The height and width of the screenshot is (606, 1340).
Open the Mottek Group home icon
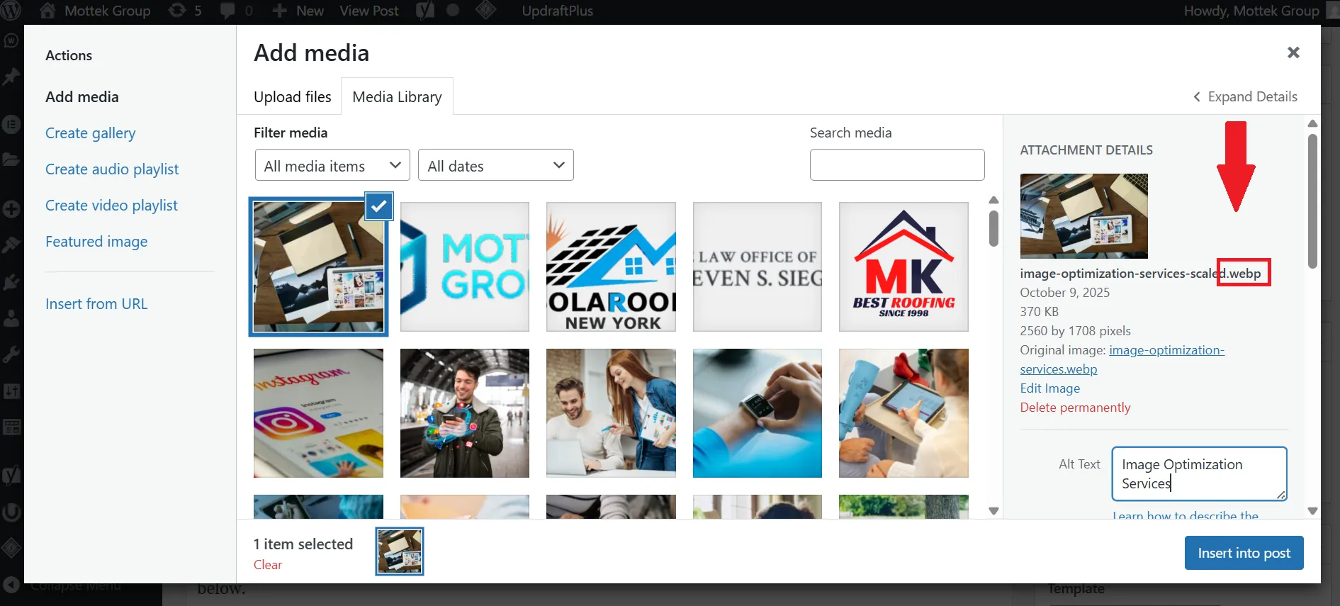(x=47, y=11)
